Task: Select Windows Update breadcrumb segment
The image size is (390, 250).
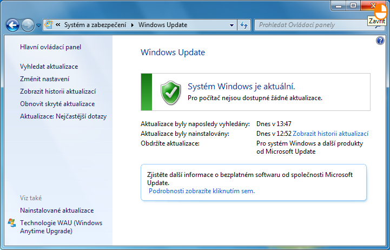Action: pyautogui.click(x=163, y=25)
